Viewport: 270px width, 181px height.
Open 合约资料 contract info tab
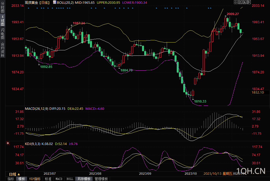[2, 50]
